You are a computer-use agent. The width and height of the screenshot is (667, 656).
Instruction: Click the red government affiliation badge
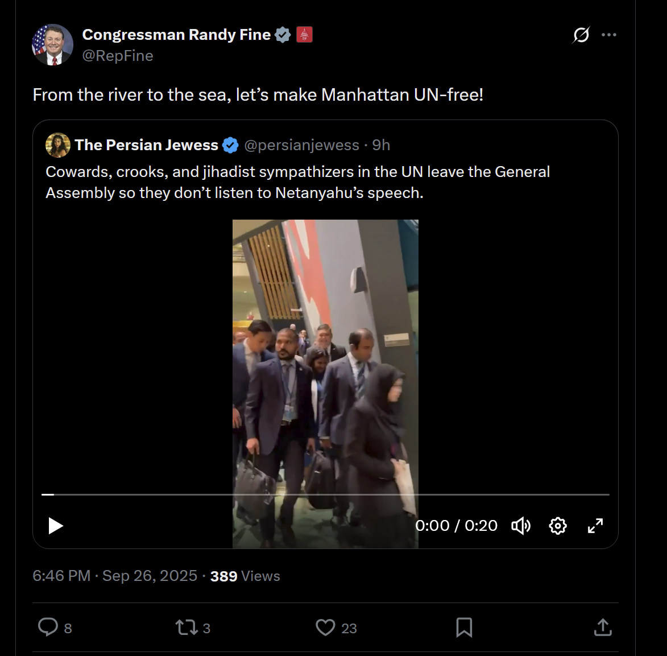(x=305, y=35)
